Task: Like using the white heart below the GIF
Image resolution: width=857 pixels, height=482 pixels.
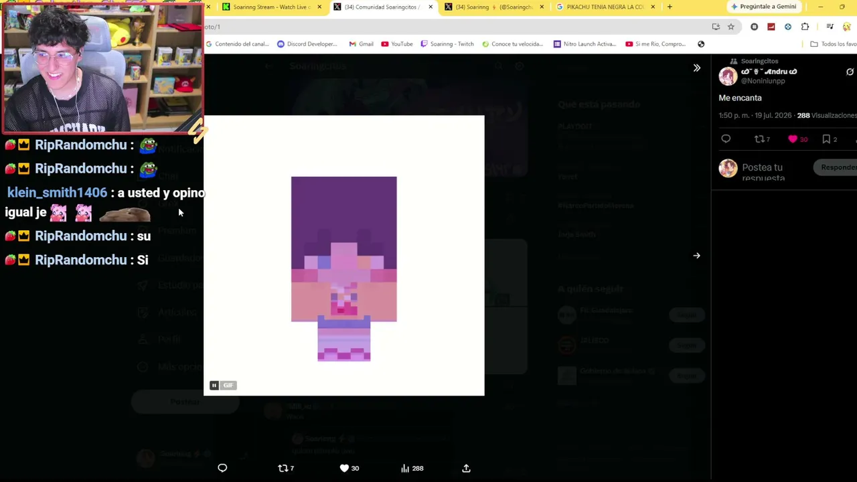Action: click(349, 468)
